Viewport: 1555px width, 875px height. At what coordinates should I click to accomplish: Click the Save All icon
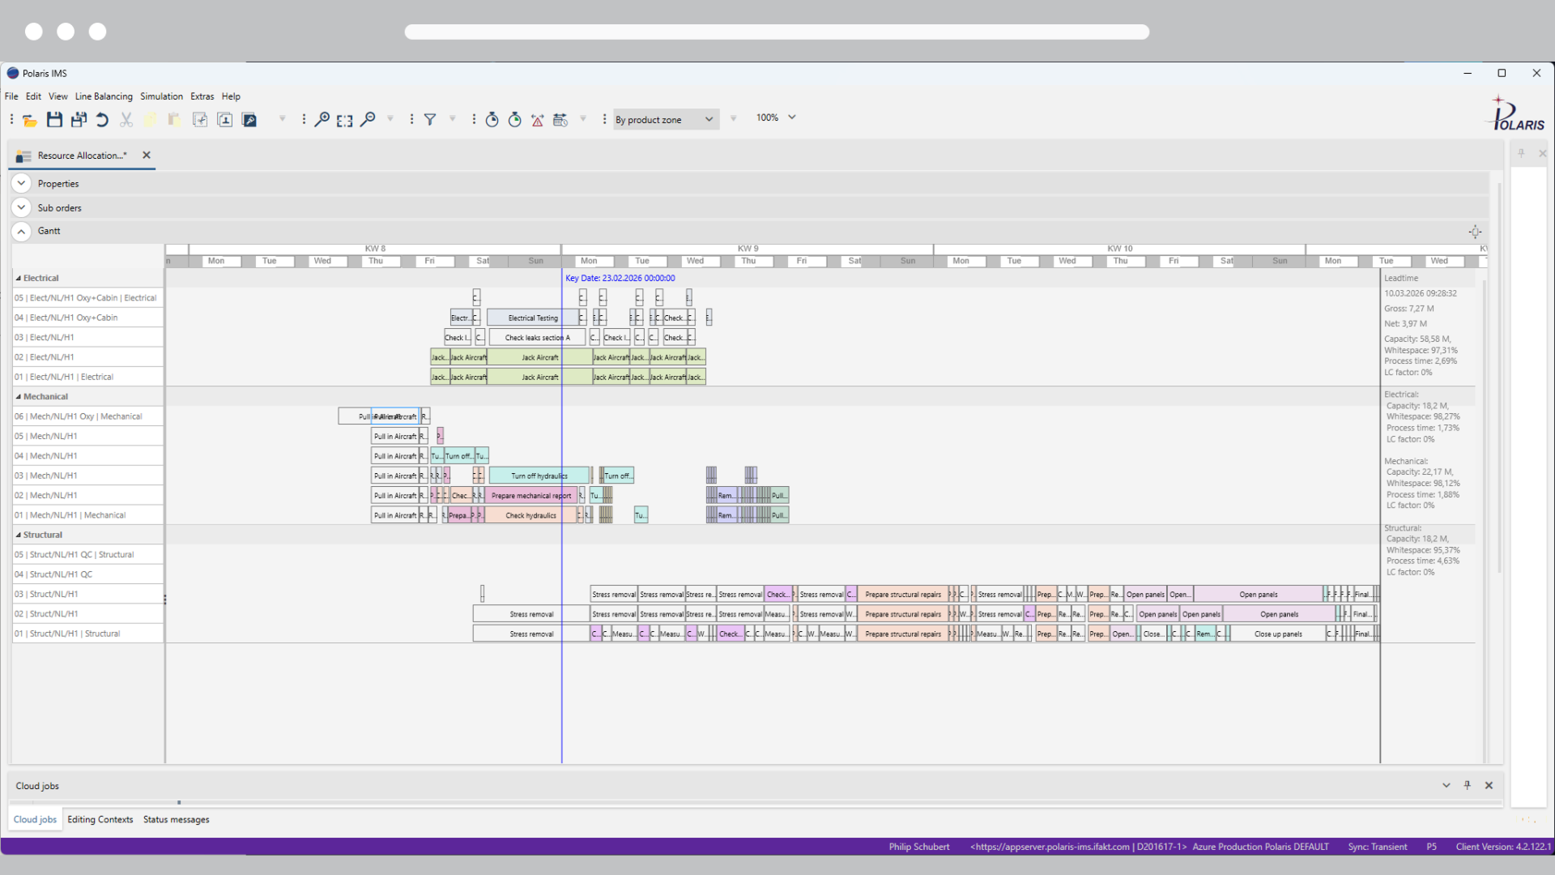[79, 120]
